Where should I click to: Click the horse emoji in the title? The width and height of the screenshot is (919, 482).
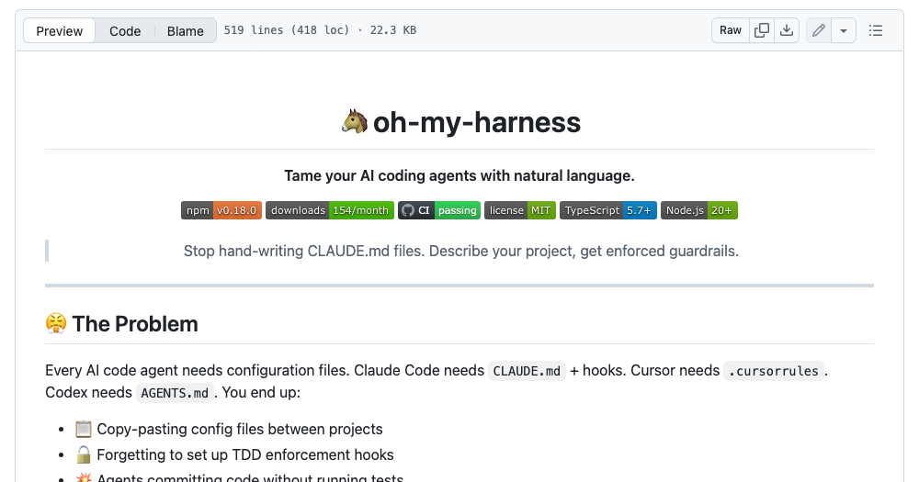(x=355, y=122)
